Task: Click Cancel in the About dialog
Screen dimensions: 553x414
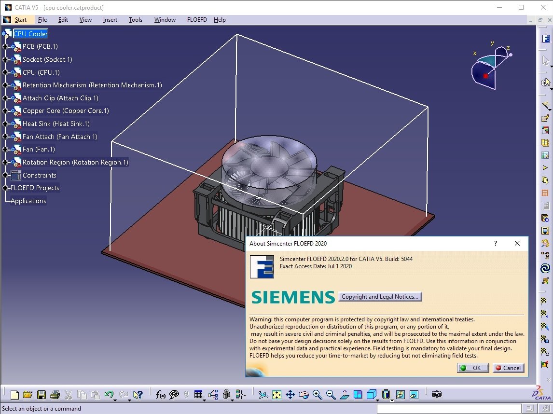Action: click(508, 368)
